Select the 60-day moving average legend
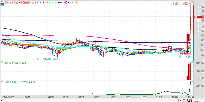Viewport: 205px width, 102px height. point(60,2)
